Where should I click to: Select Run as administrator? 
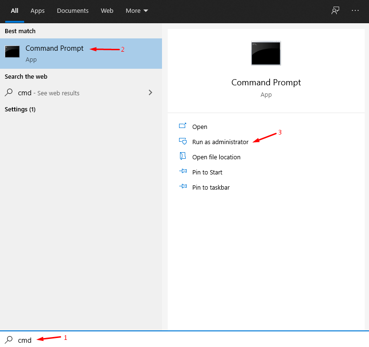click(x=220, y=142)
